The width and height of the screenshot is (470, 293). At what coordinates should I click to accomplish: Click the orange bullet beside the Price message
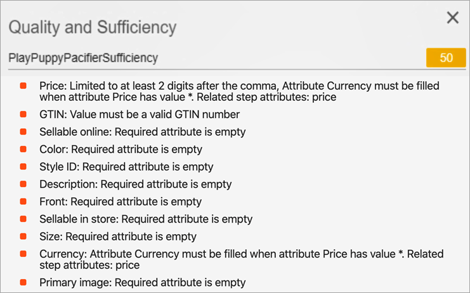pos(23,86)
